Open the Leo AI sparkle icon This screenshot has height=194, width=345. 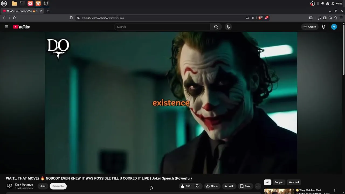[336, 18]
